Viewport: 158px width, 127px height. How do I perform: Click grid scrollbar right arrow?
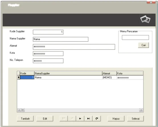141,110
